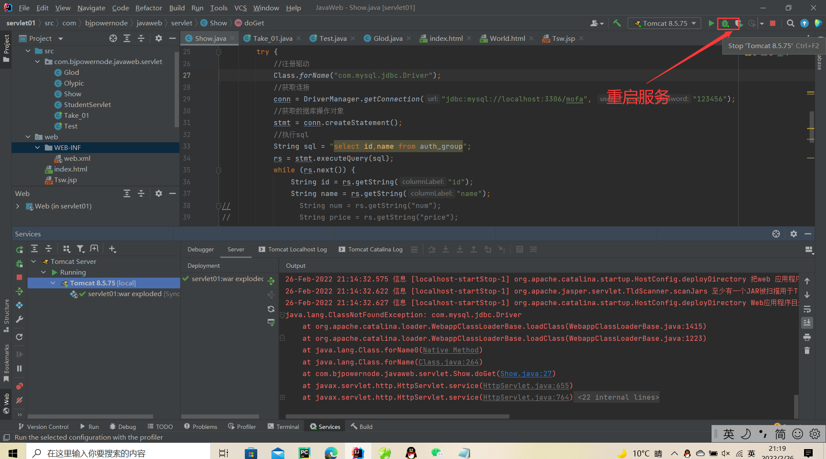Fold the try block at line 25
The image size is (826, 459).
pos(219,52)
